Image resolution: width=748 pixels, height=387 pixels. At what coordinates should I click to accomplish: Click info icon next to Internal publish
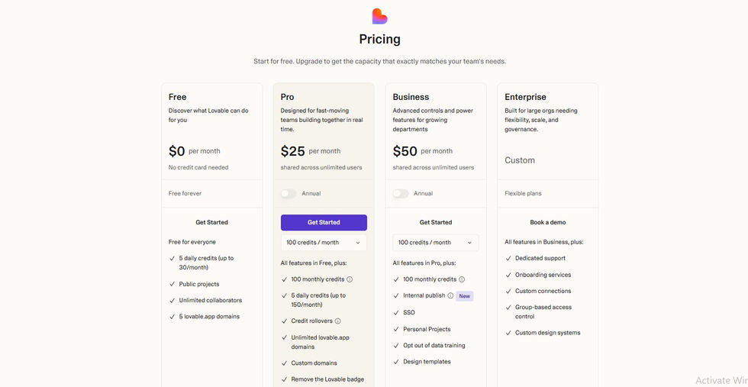(x=450, y=295)
